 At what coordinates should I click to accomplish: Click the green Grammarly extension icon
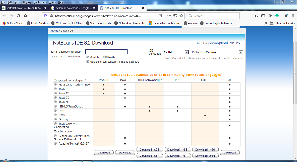click(277, 16)
